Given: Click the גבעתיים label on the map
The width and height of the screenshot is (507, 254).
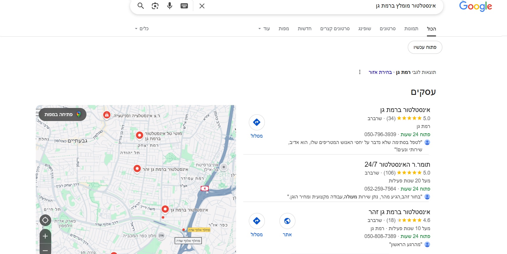Looking at the screenshot, I should (77, 141).
